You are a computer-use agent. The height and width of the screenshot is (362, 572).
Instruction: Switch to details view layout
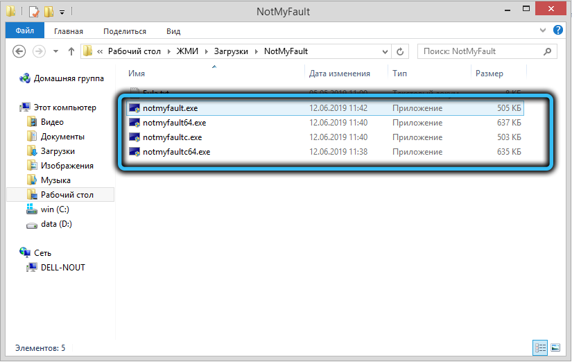click(x=540, y=347)
